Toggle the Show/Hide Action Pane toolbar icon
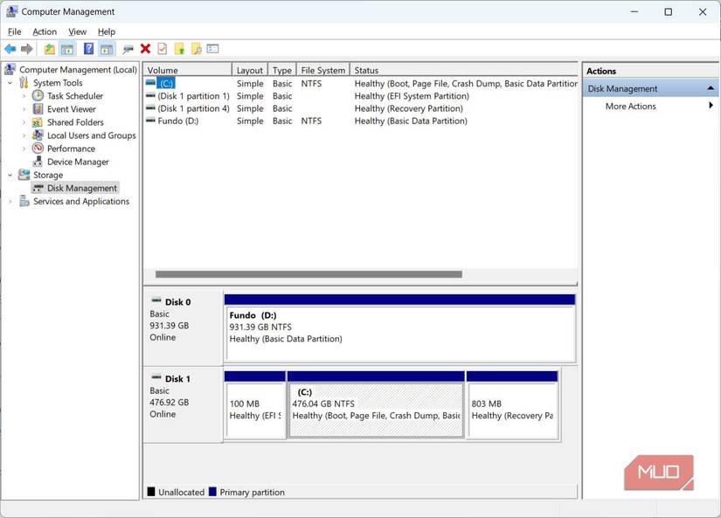 106,49
